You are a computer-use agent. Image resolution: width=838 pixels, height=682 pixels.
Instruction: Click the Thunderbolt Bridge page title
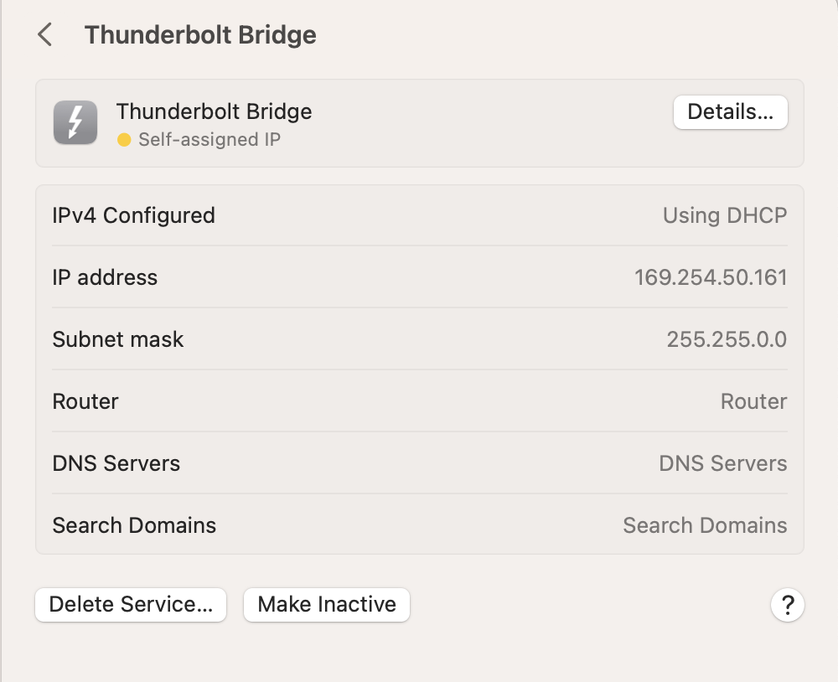click(x=200, y=35)
